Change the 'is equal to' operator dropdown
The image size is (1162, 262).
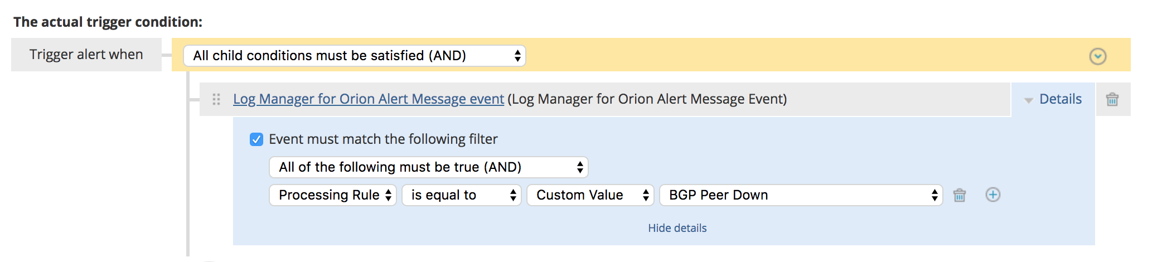point(462,195)
